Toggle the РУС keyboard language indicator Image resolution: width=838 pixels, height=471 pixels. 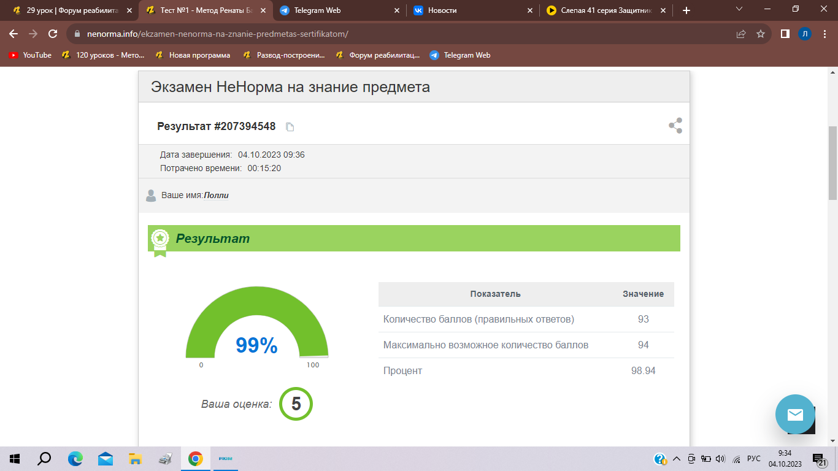point(754,459)
